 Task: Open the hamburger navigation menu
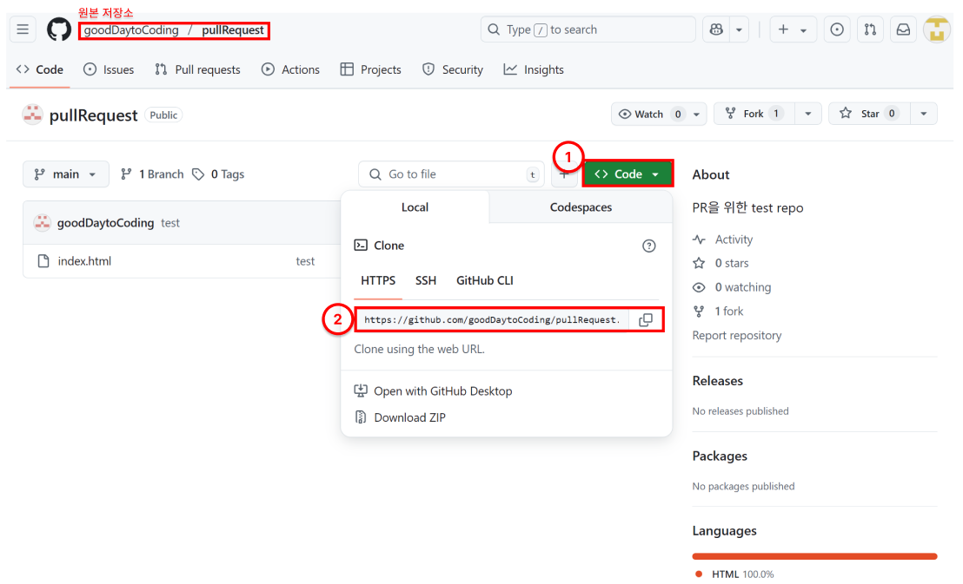click(23, 30)
